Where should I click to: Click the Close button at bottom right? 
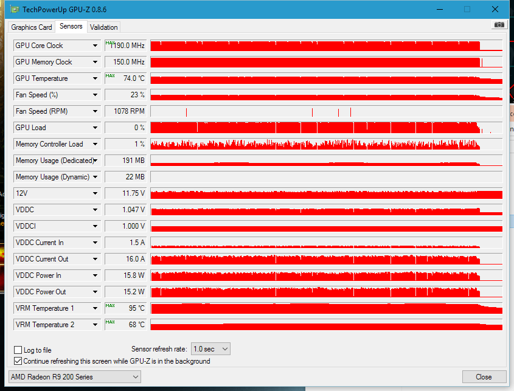(x=484, y=377)
